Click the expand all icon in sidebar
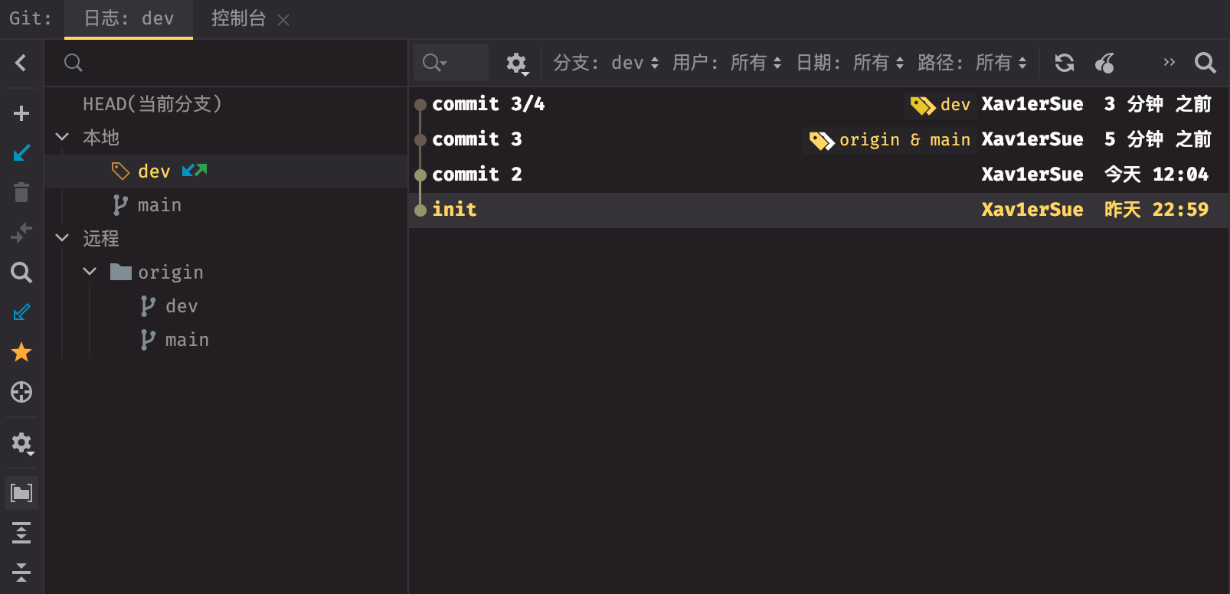The width and height of the screenshot is (1230, 594). tap(21, 533)
